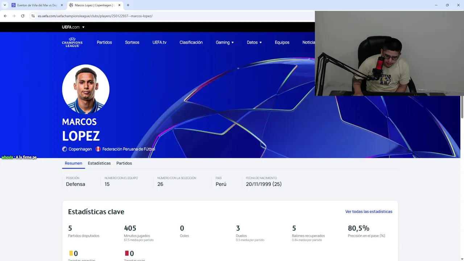The image size is (464, 261).
Task: Click the streamer webcam overlay
Action: pyautogui.click(x=389, y=53)
